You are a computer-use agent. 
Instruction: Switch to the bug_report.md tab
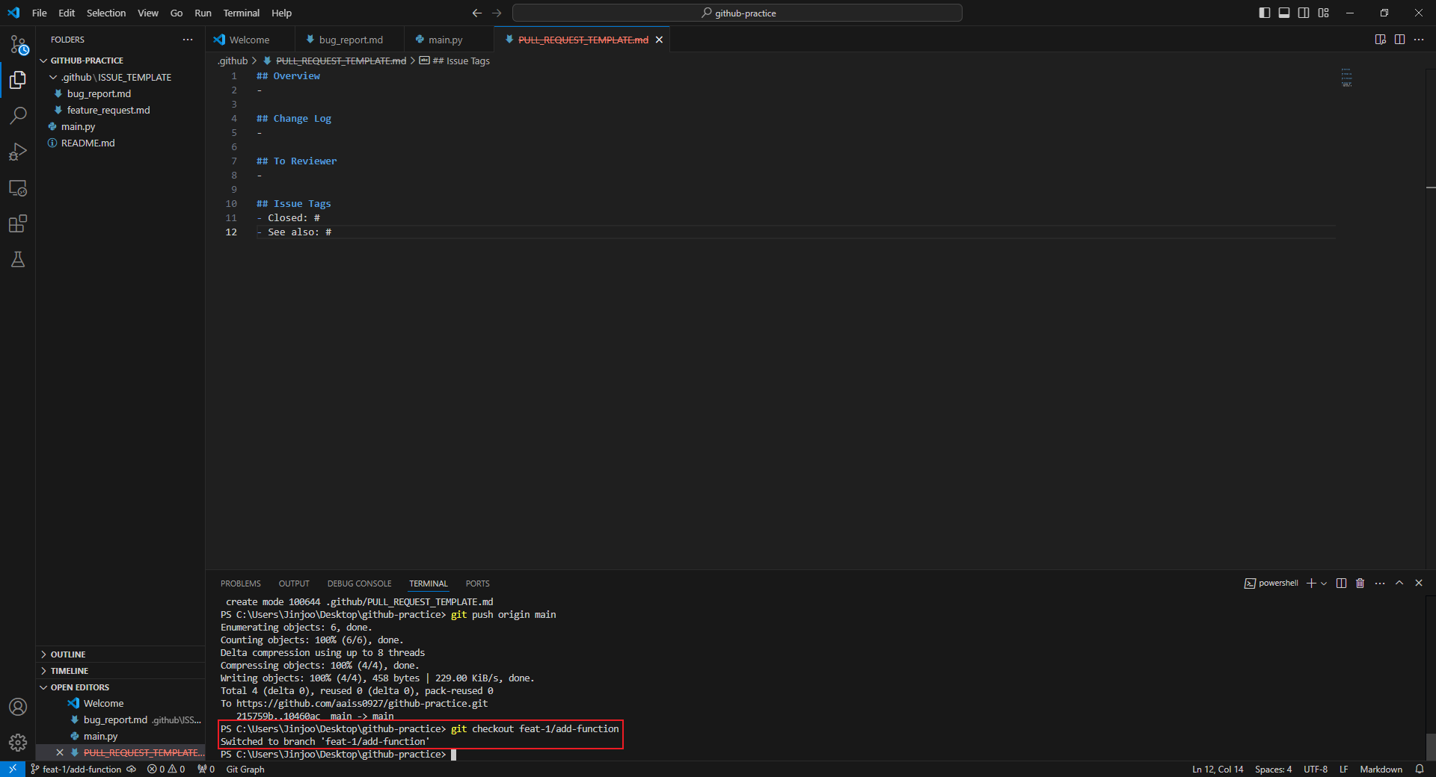pyautogui.click(x=350, y=40)
